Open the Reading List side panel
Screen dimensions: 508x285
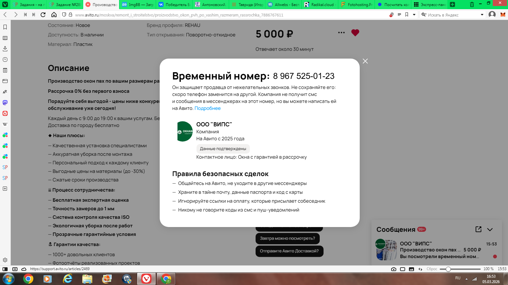(5, 38)
